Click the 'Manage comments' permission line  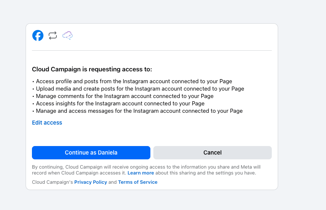(124, 96)
